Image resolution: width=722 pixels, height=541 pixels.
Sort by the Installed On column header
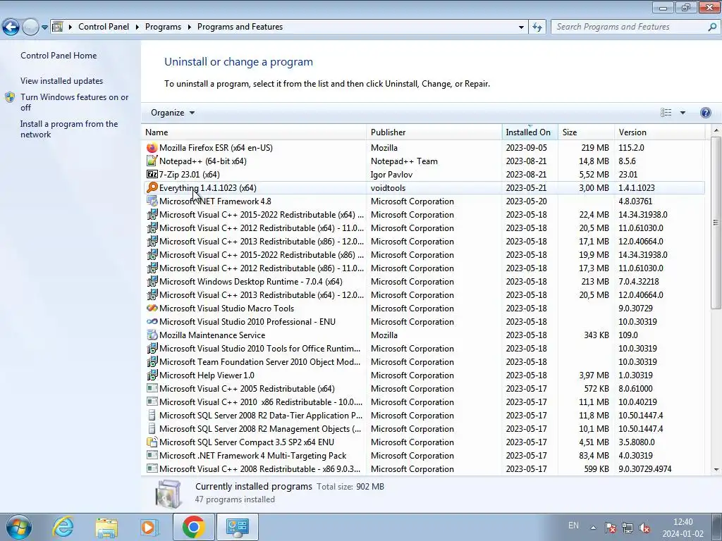point(530,132)
